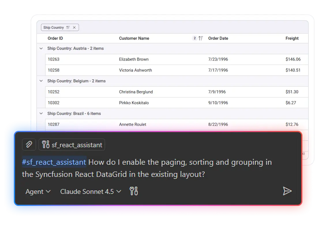Click the sort count badge showing 2
Image resolution: width=322 pixels, height=233 pixels.
coord(195,38)
